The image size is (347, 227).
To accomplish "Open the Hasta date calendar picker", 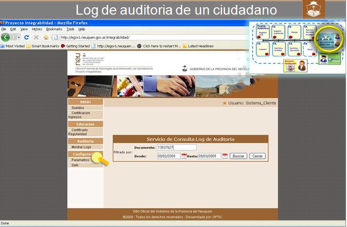I will 225,156.
